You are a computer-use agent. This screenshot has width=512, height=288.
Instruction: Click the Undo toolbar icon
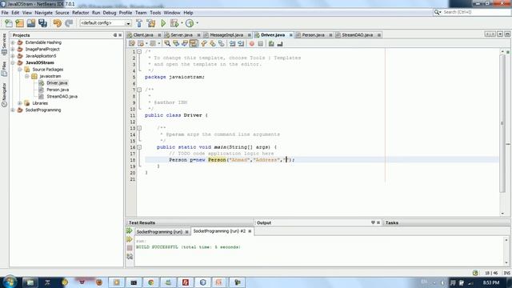[57, 23]
